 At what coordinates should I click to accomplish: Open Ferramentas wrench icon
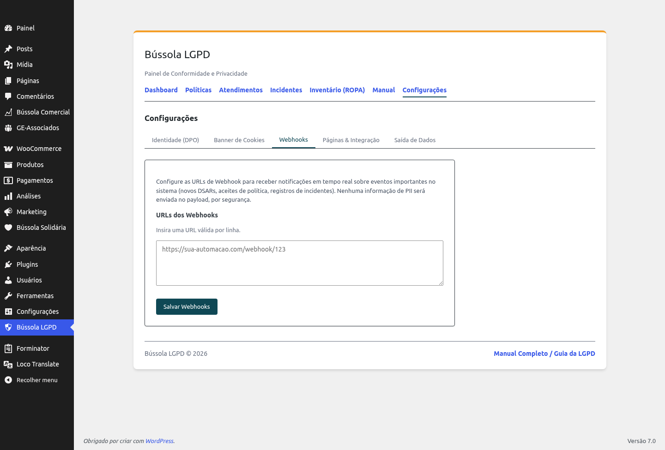tap(8, 296)
